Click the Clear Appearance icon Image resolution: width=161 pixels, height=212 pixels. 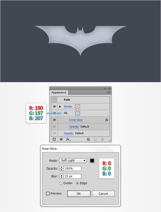coord(88,139)
